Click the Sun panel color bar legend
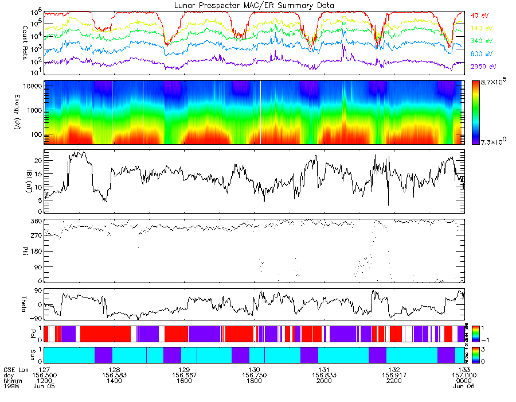Screen dimensions: 516x402 coord(475,355)
